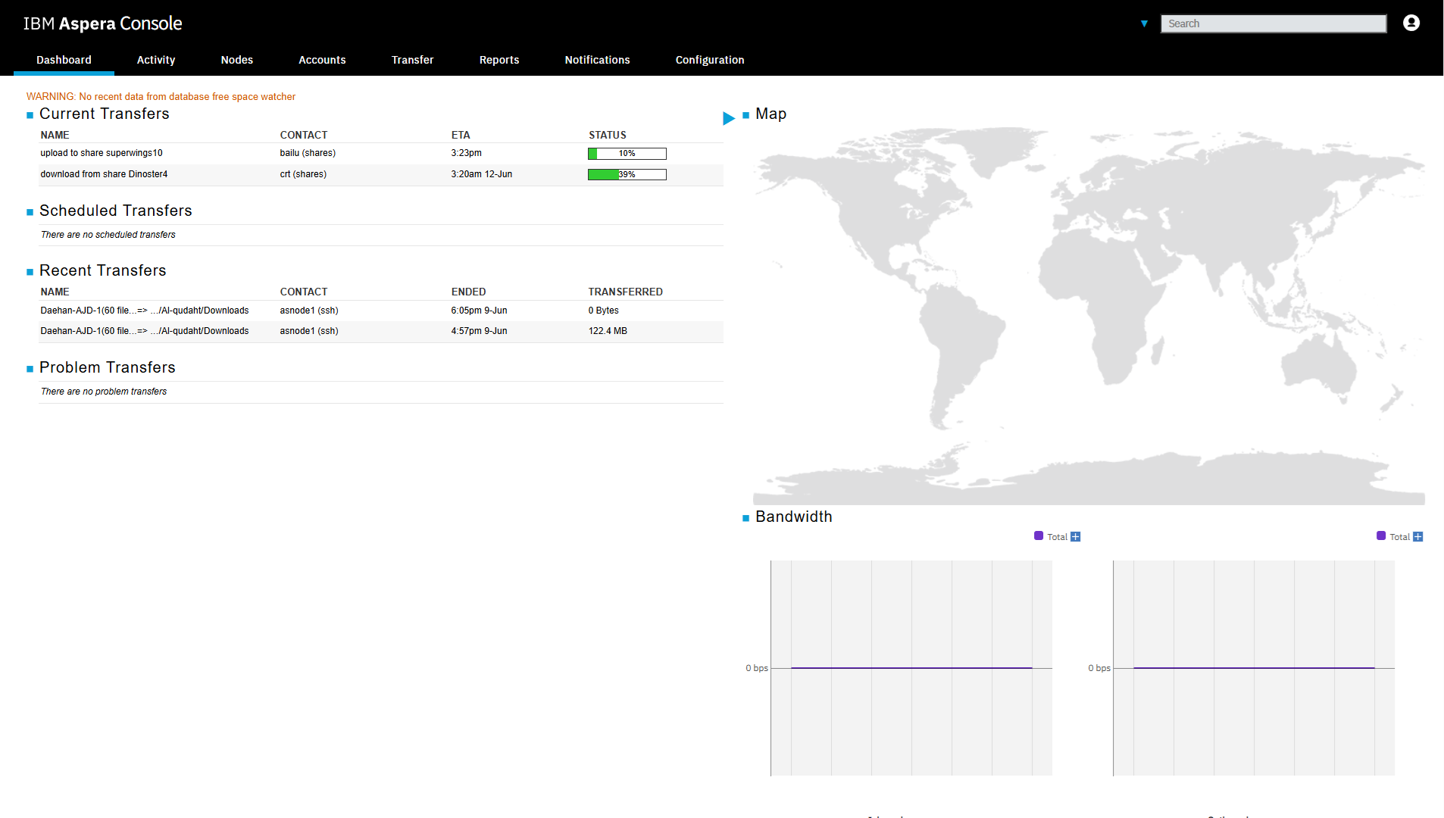1444x818 pixels.
Task: Click the asnode1 (ssh) contact for the 4:57pm transfer
Action: [309, 331]
